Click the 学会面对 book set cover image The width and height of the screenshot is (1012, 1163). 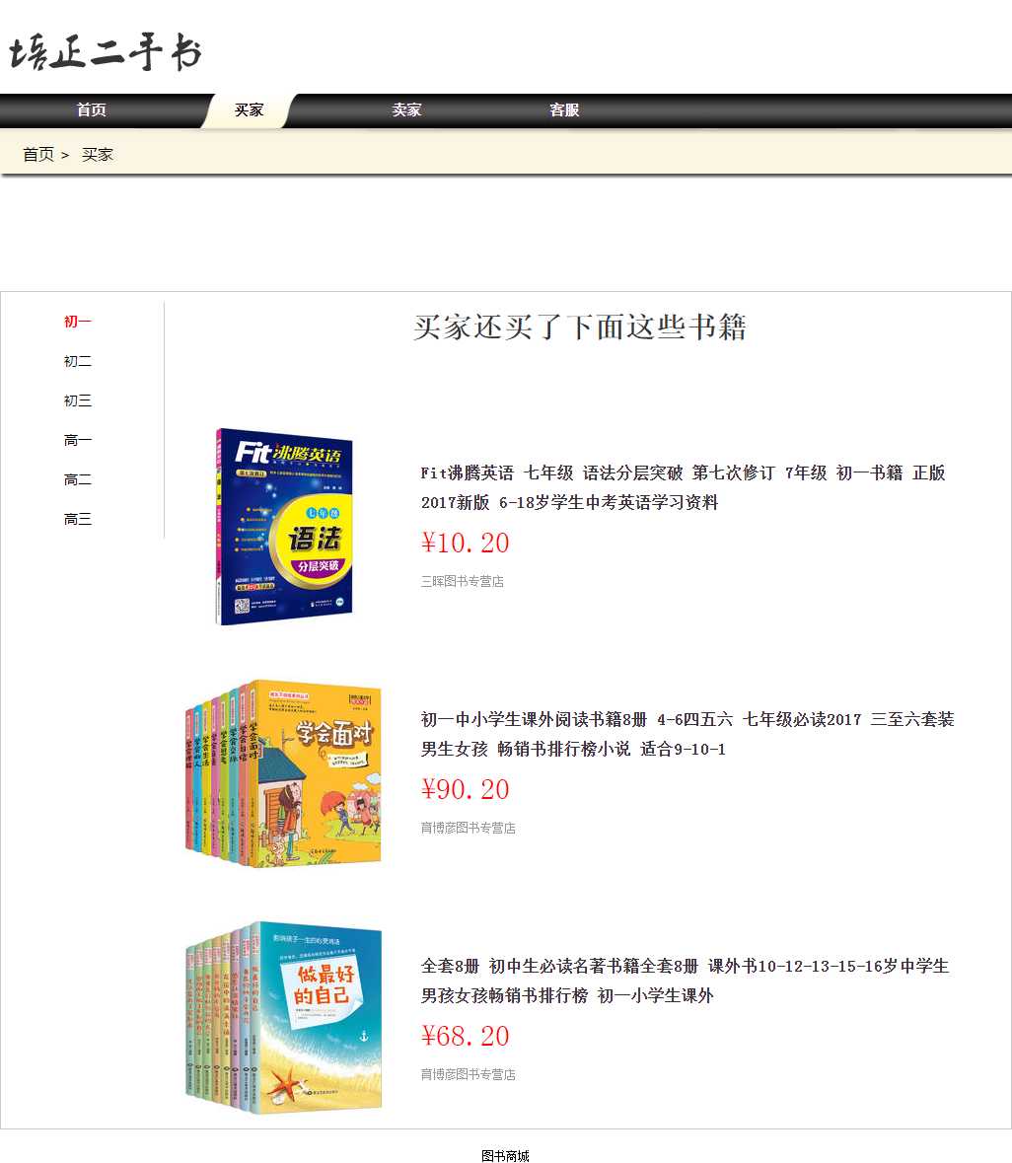point(284,773)
